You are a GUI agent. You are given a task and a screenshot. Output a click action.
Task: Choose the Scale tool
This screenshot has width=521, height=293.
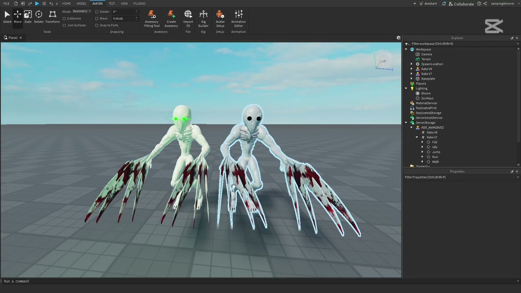(28, 17)
